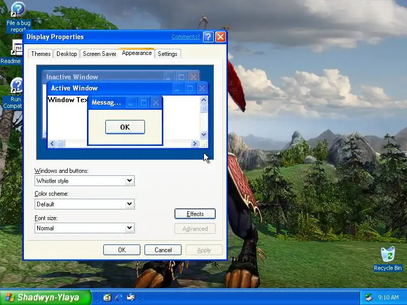The image size is (407, 305).
Task: Click the Message box title in preview
Action: (x=106, y=103)
